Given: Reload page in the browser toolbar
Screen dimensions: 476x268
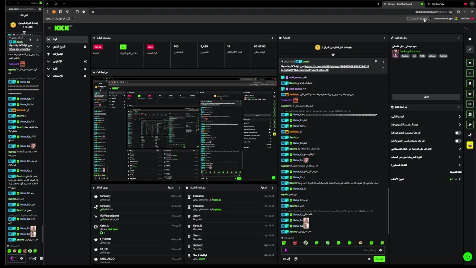Looking at the screenshot, I should click(x=458, y=12).
